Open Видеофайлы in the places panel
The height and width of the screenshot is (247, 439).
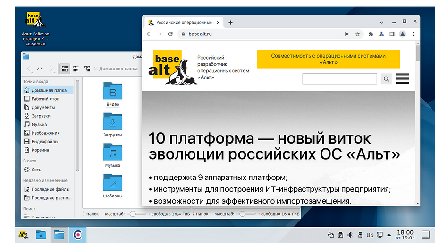48,141
